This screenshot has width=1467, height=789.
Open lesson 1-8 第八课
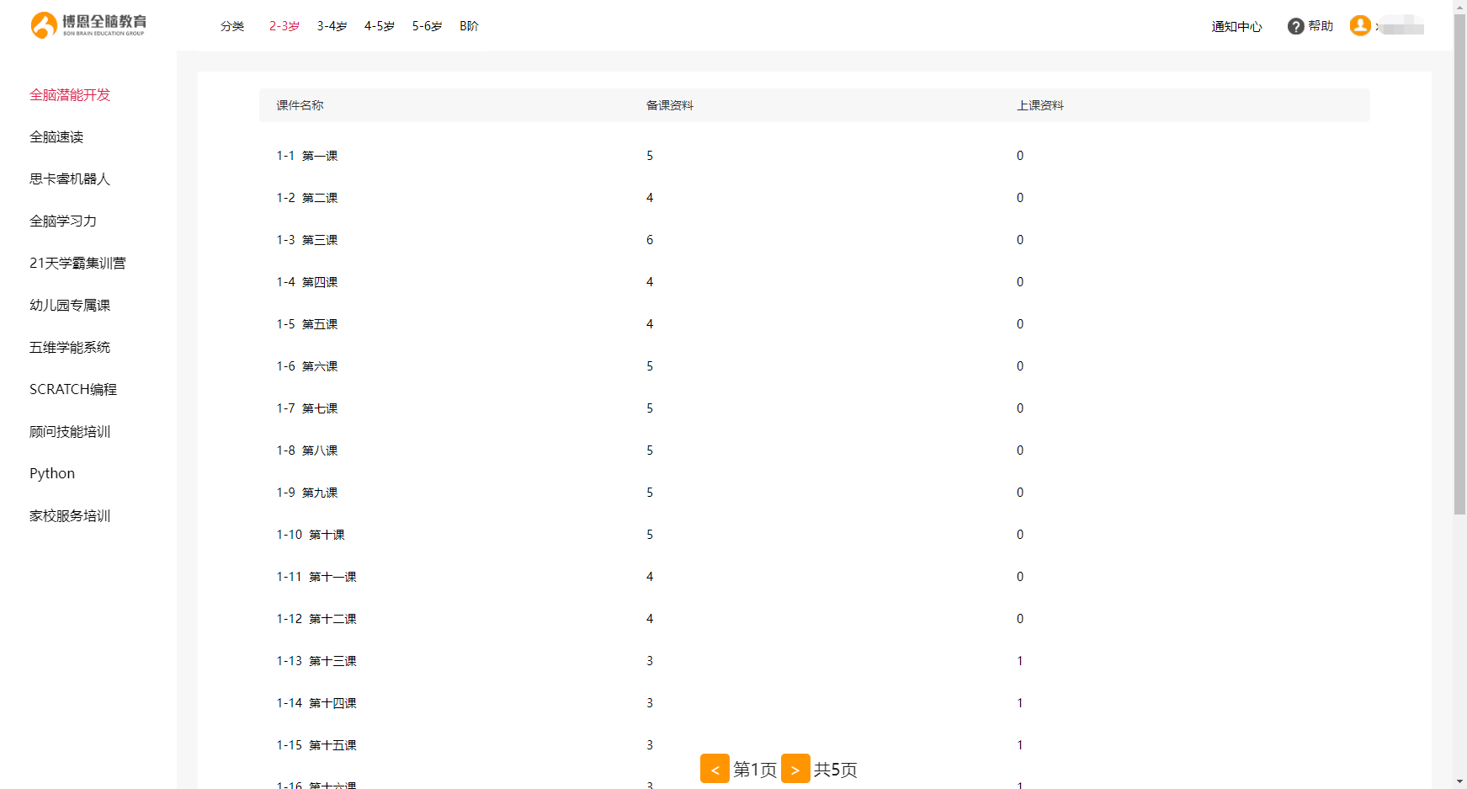pyautogui.click(x=307, y=450)
